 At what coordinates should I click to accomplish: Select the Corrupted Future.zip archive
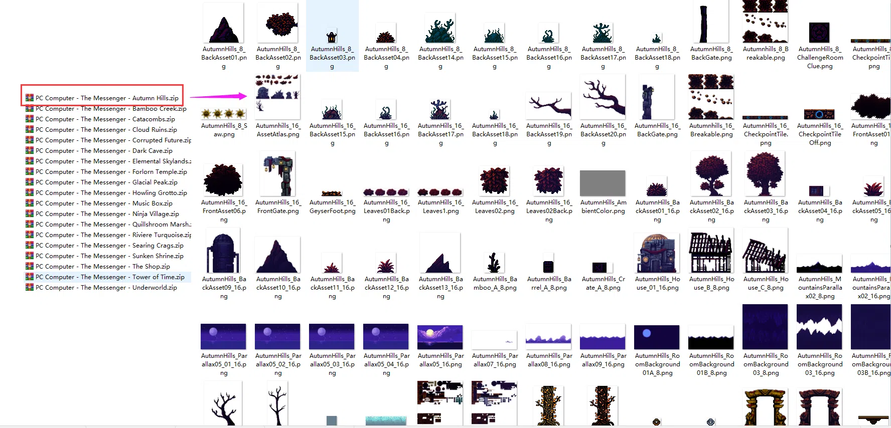tap(108, 140)
